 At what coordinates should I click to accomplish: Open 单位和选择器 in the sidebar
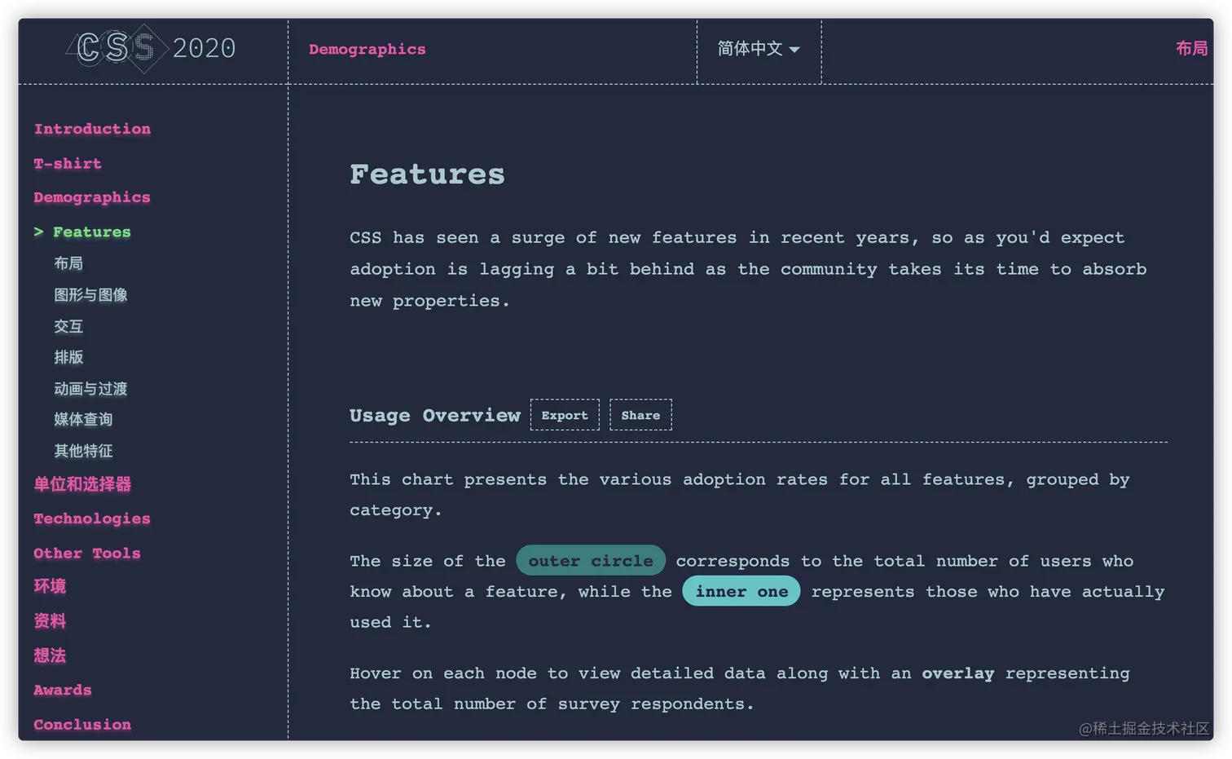coord(82,484)
